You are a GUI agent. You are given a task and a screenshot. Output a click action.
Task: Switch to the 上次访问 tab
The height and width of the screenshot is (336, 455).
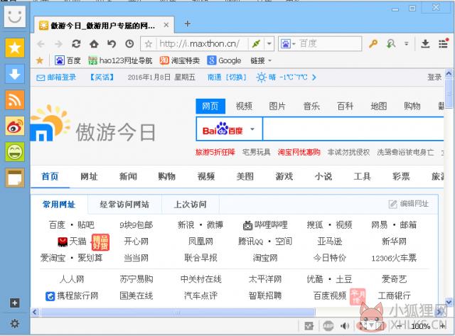point(191,205)
